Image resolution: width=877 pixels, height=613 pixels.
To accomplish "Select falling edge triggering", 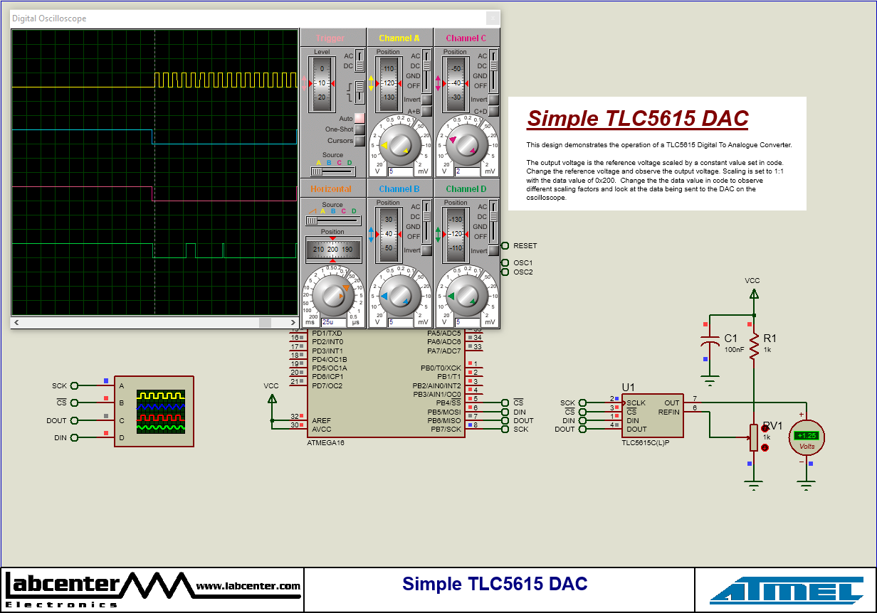I will pyautogui.click(x=359, y=100).
